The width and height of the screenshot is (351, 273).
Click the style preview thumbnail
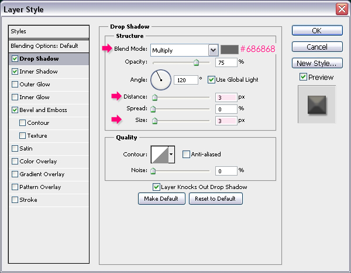coord(316,104)
